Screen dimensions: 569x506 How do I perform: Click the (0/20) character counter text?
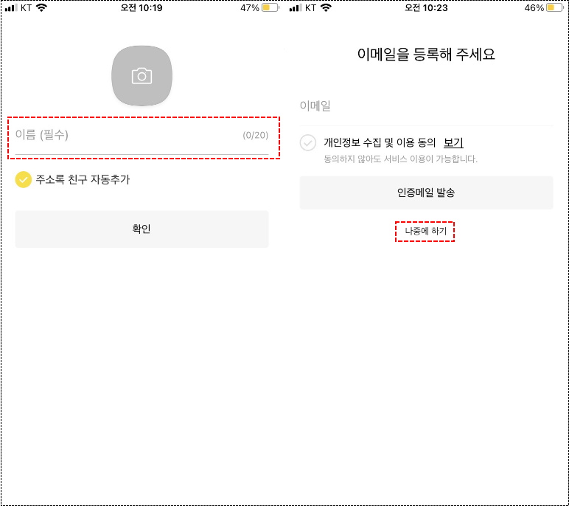click(x=256, y=135)
